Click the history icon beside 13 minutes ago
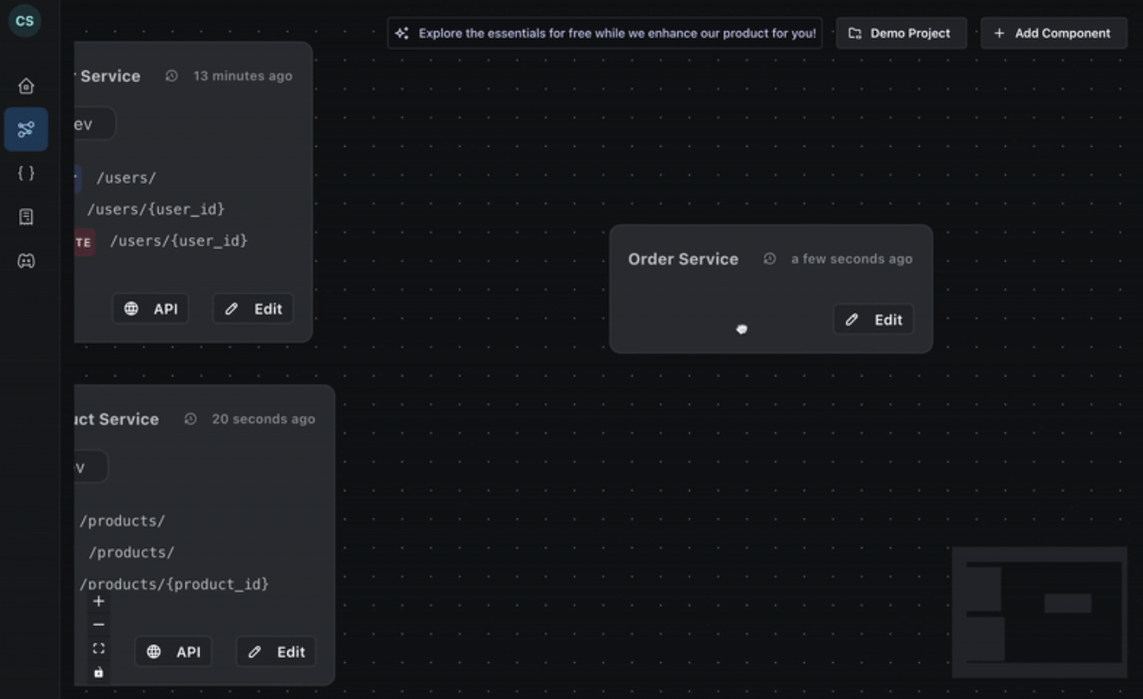 pyautogui.click(x=172, y=76)
